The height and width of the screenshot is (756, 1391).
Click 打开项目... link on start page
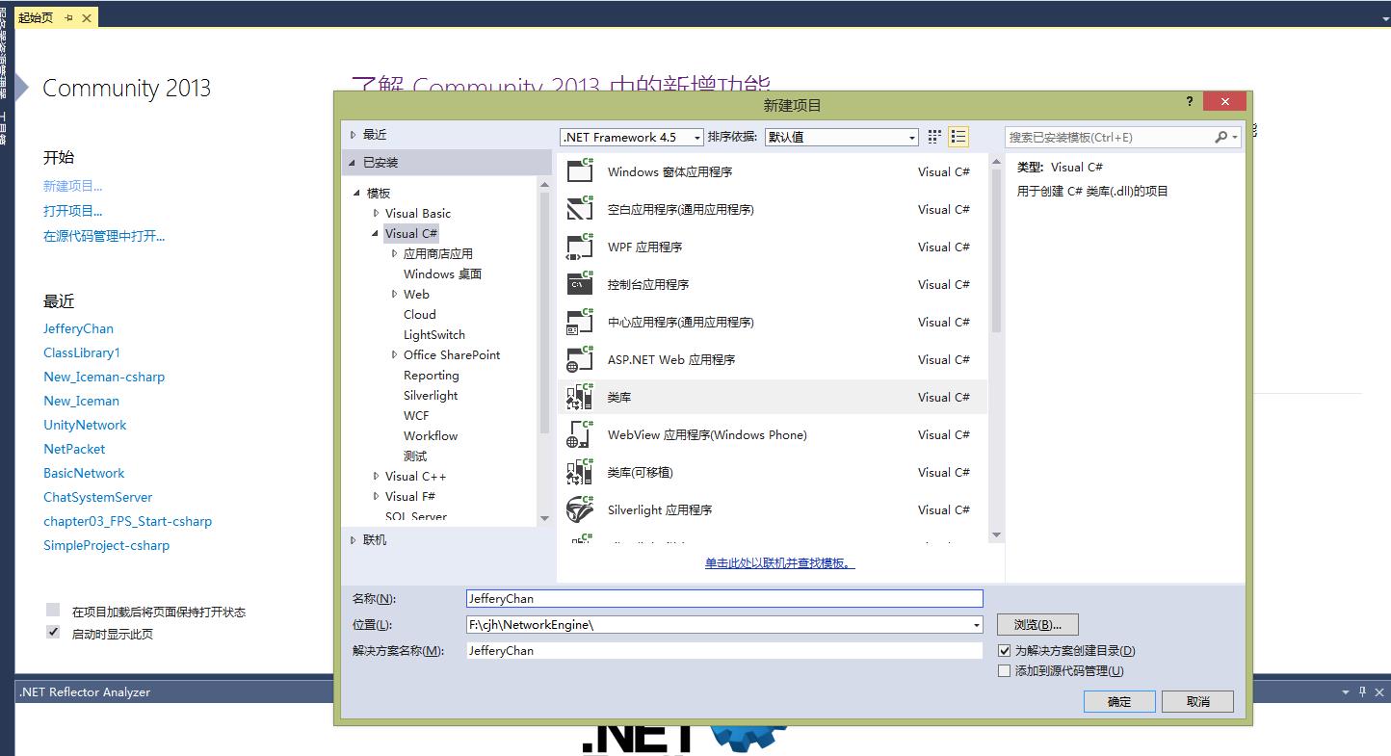click(72, 211)
